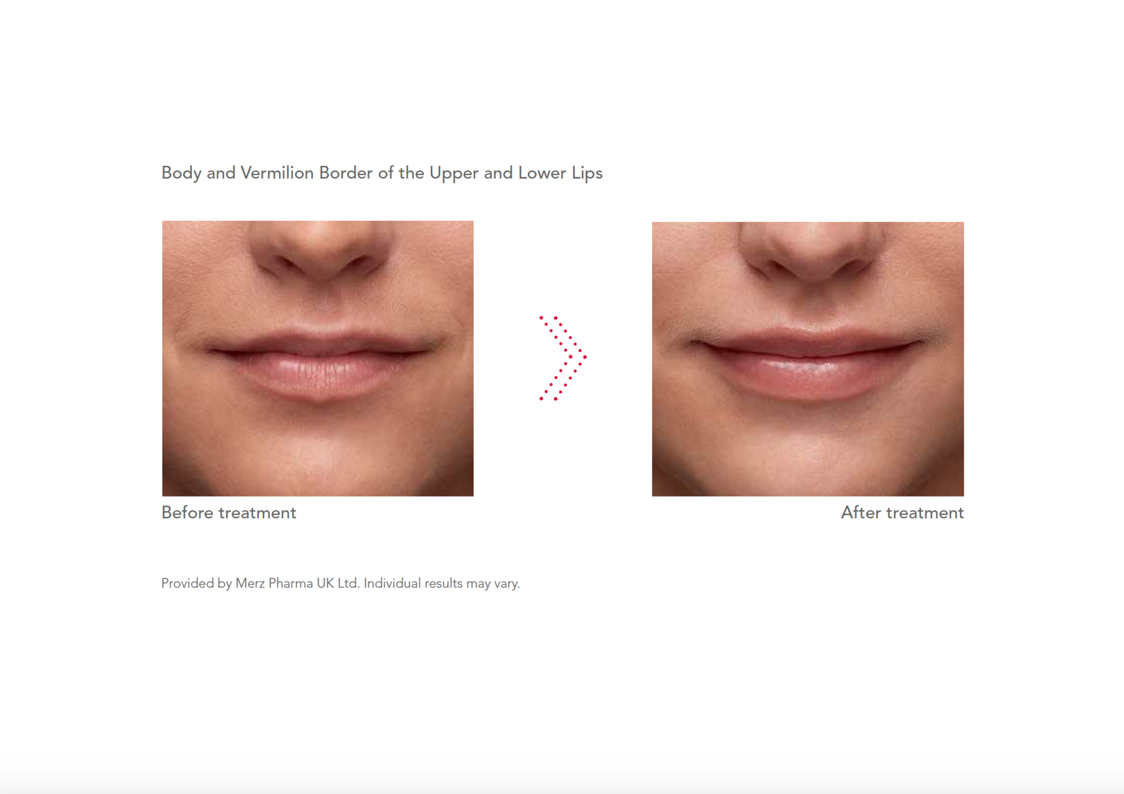Select the 'Before treatment' caption
1124x794 pixels.
pos(229,512)
